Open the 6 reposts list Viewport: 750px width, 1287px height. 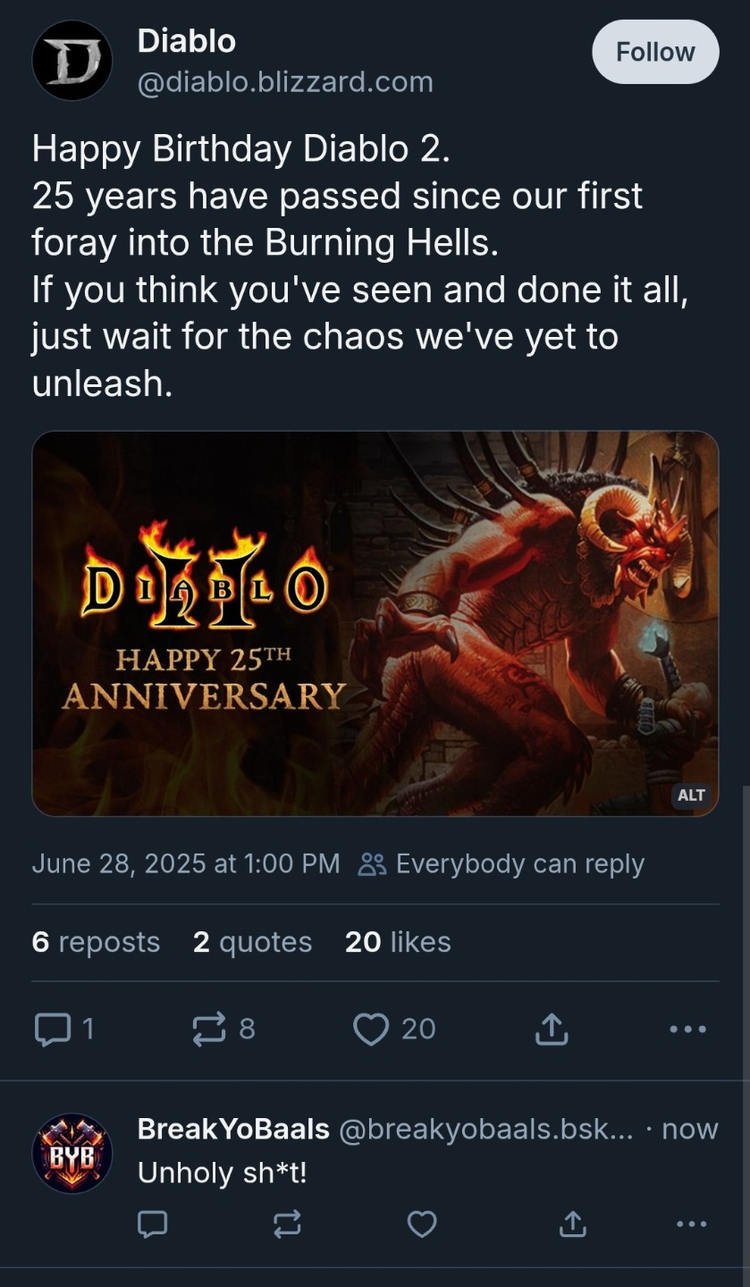pyautogui.click(x=96, y=942)
